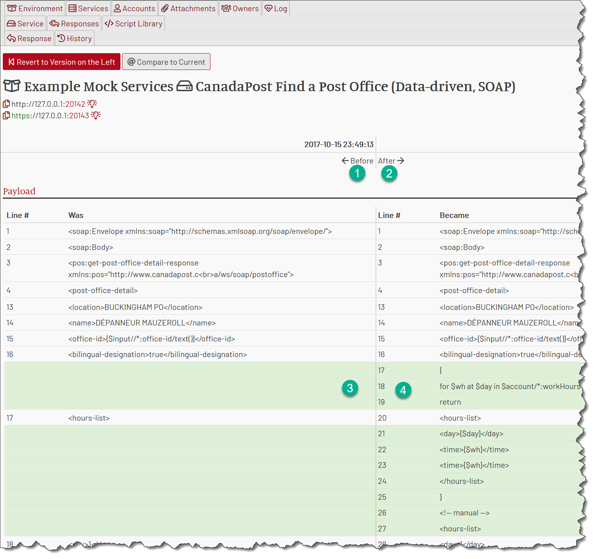Click the Service tab's drive icon
Screen dimensions: 595x559
[x=12, y=24]
